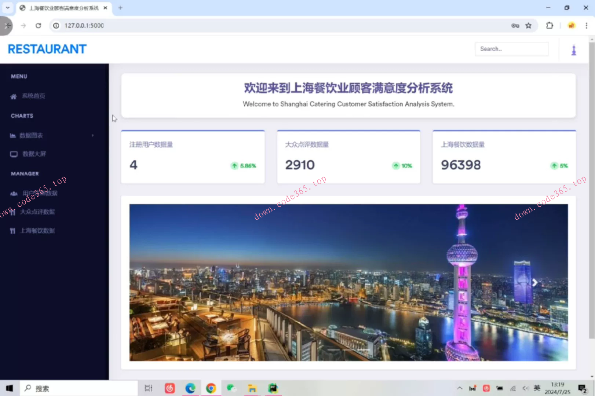
Task: Advance the carousel with the next arrow
Action: point(535,282)
